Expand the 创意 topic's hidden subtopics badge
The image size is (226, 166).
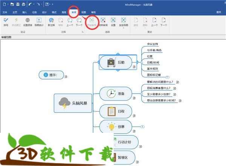(x=142, y=127)
